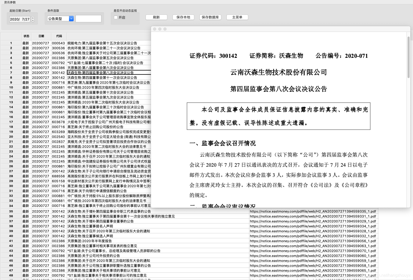413x280 pixels.
Task: Click the start date stepper arrows
Action: pyautogui.click(x=33, y=19)
